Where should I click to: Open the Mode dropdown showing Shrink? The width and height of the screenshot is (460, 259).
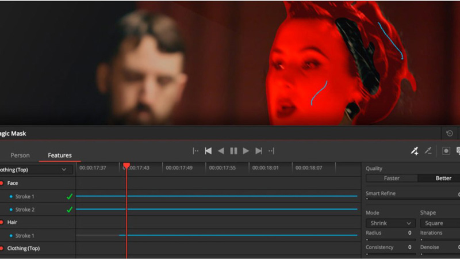coord(390,223)
